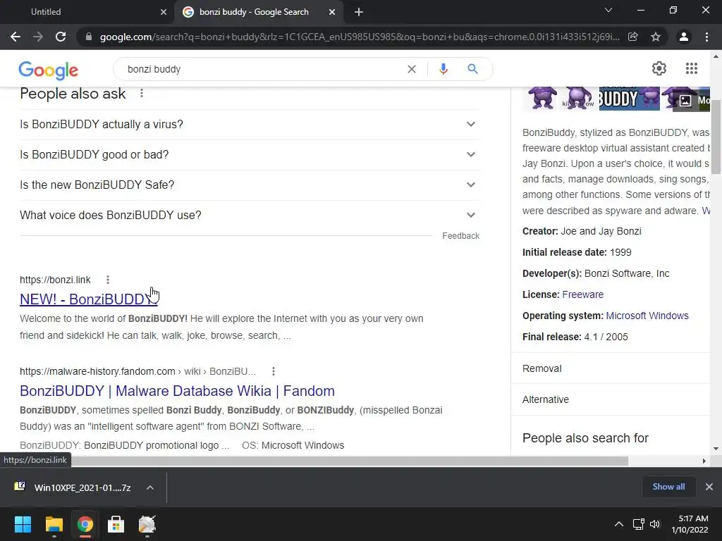This screenshot has height=541, width=722.
Task: Click Show all downloads button
Action: point(668,487)
